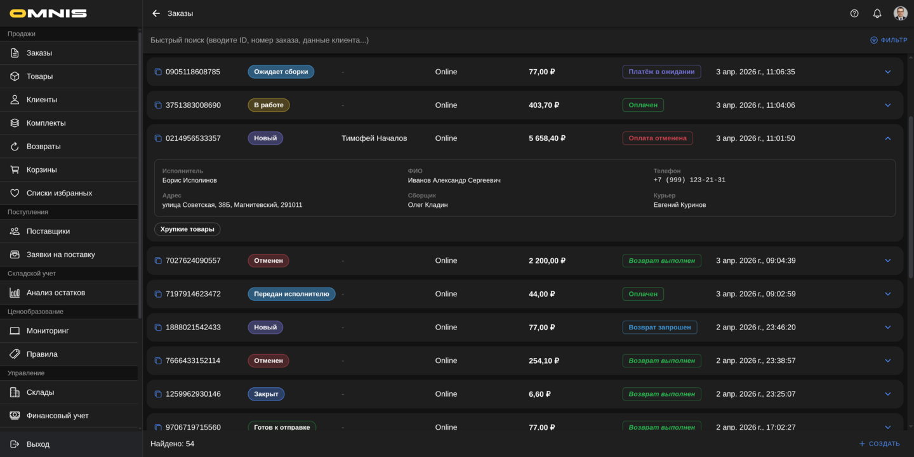The height and width of the screenshot is (457, 914).
Task: Open the user profile avatar
Action: [900, 13]
